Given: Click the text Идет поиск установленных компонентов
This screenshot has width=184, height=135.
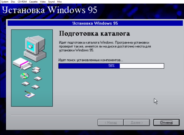Looking at the screenshot, I should pos(91,60).
